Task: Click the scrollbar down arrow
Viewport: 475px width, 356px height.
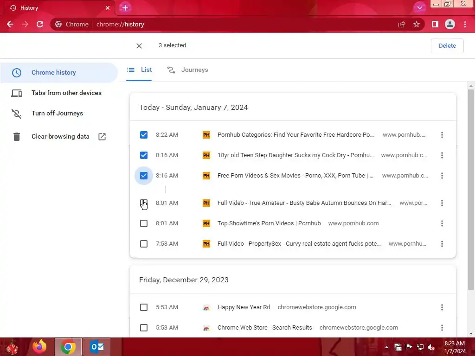Action: pos(471,334)
